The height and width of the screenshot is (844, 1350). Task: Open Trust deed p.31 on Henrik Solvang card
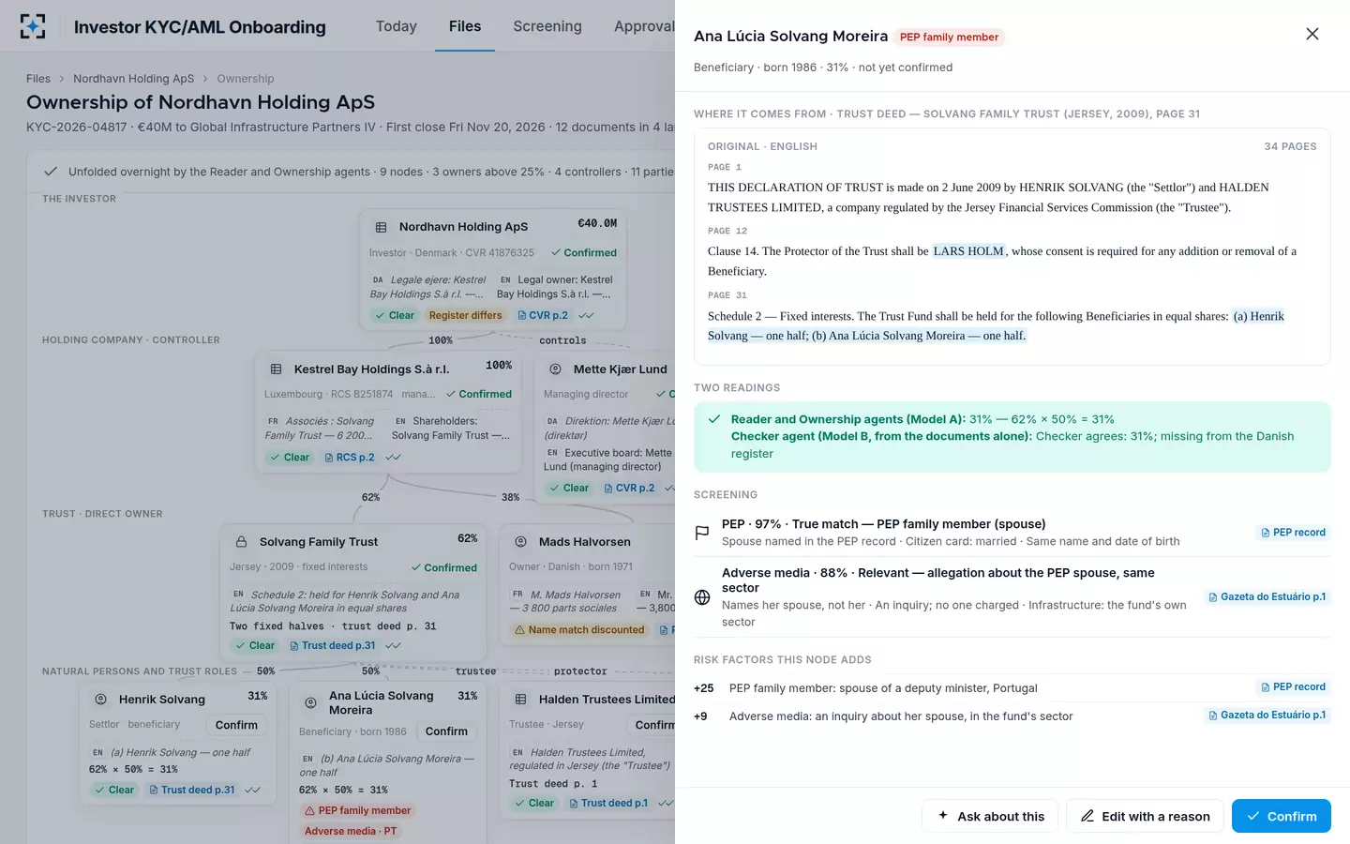coord(191,791)
